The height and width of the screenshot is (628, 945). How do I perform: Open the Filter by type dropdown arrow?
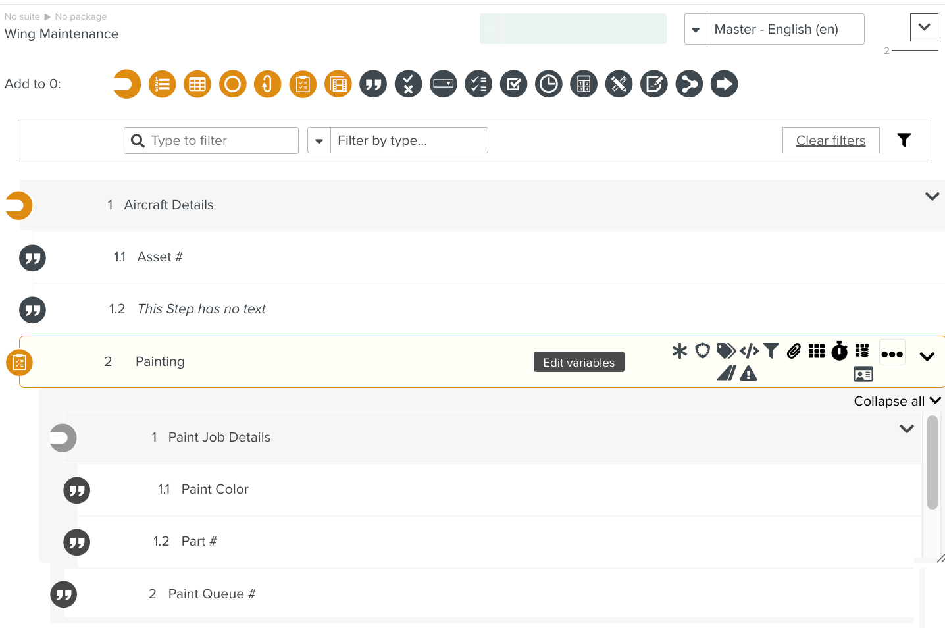[x=319, y=140]
